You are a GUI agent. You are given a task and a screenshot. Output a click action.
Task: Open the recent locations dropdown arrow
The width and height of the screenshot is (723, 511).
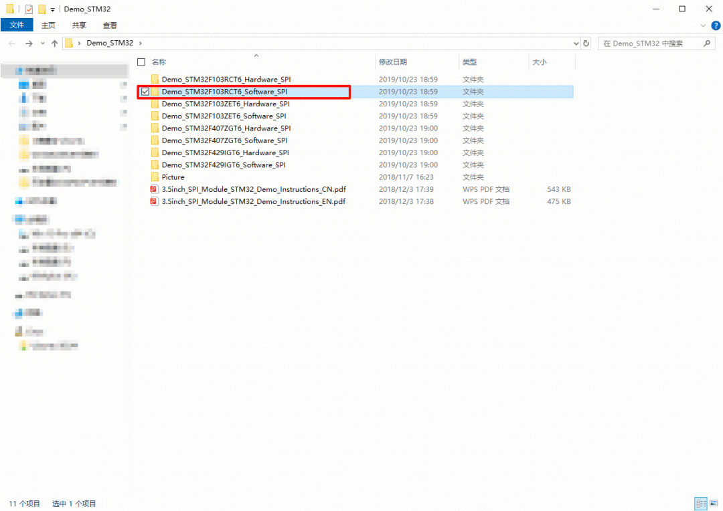43,43
